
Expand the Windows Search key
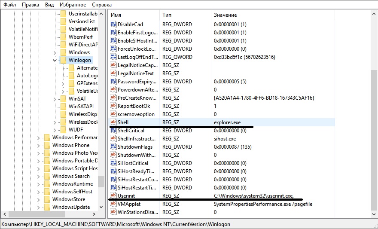pyautogui.click(x=39, y=176)
